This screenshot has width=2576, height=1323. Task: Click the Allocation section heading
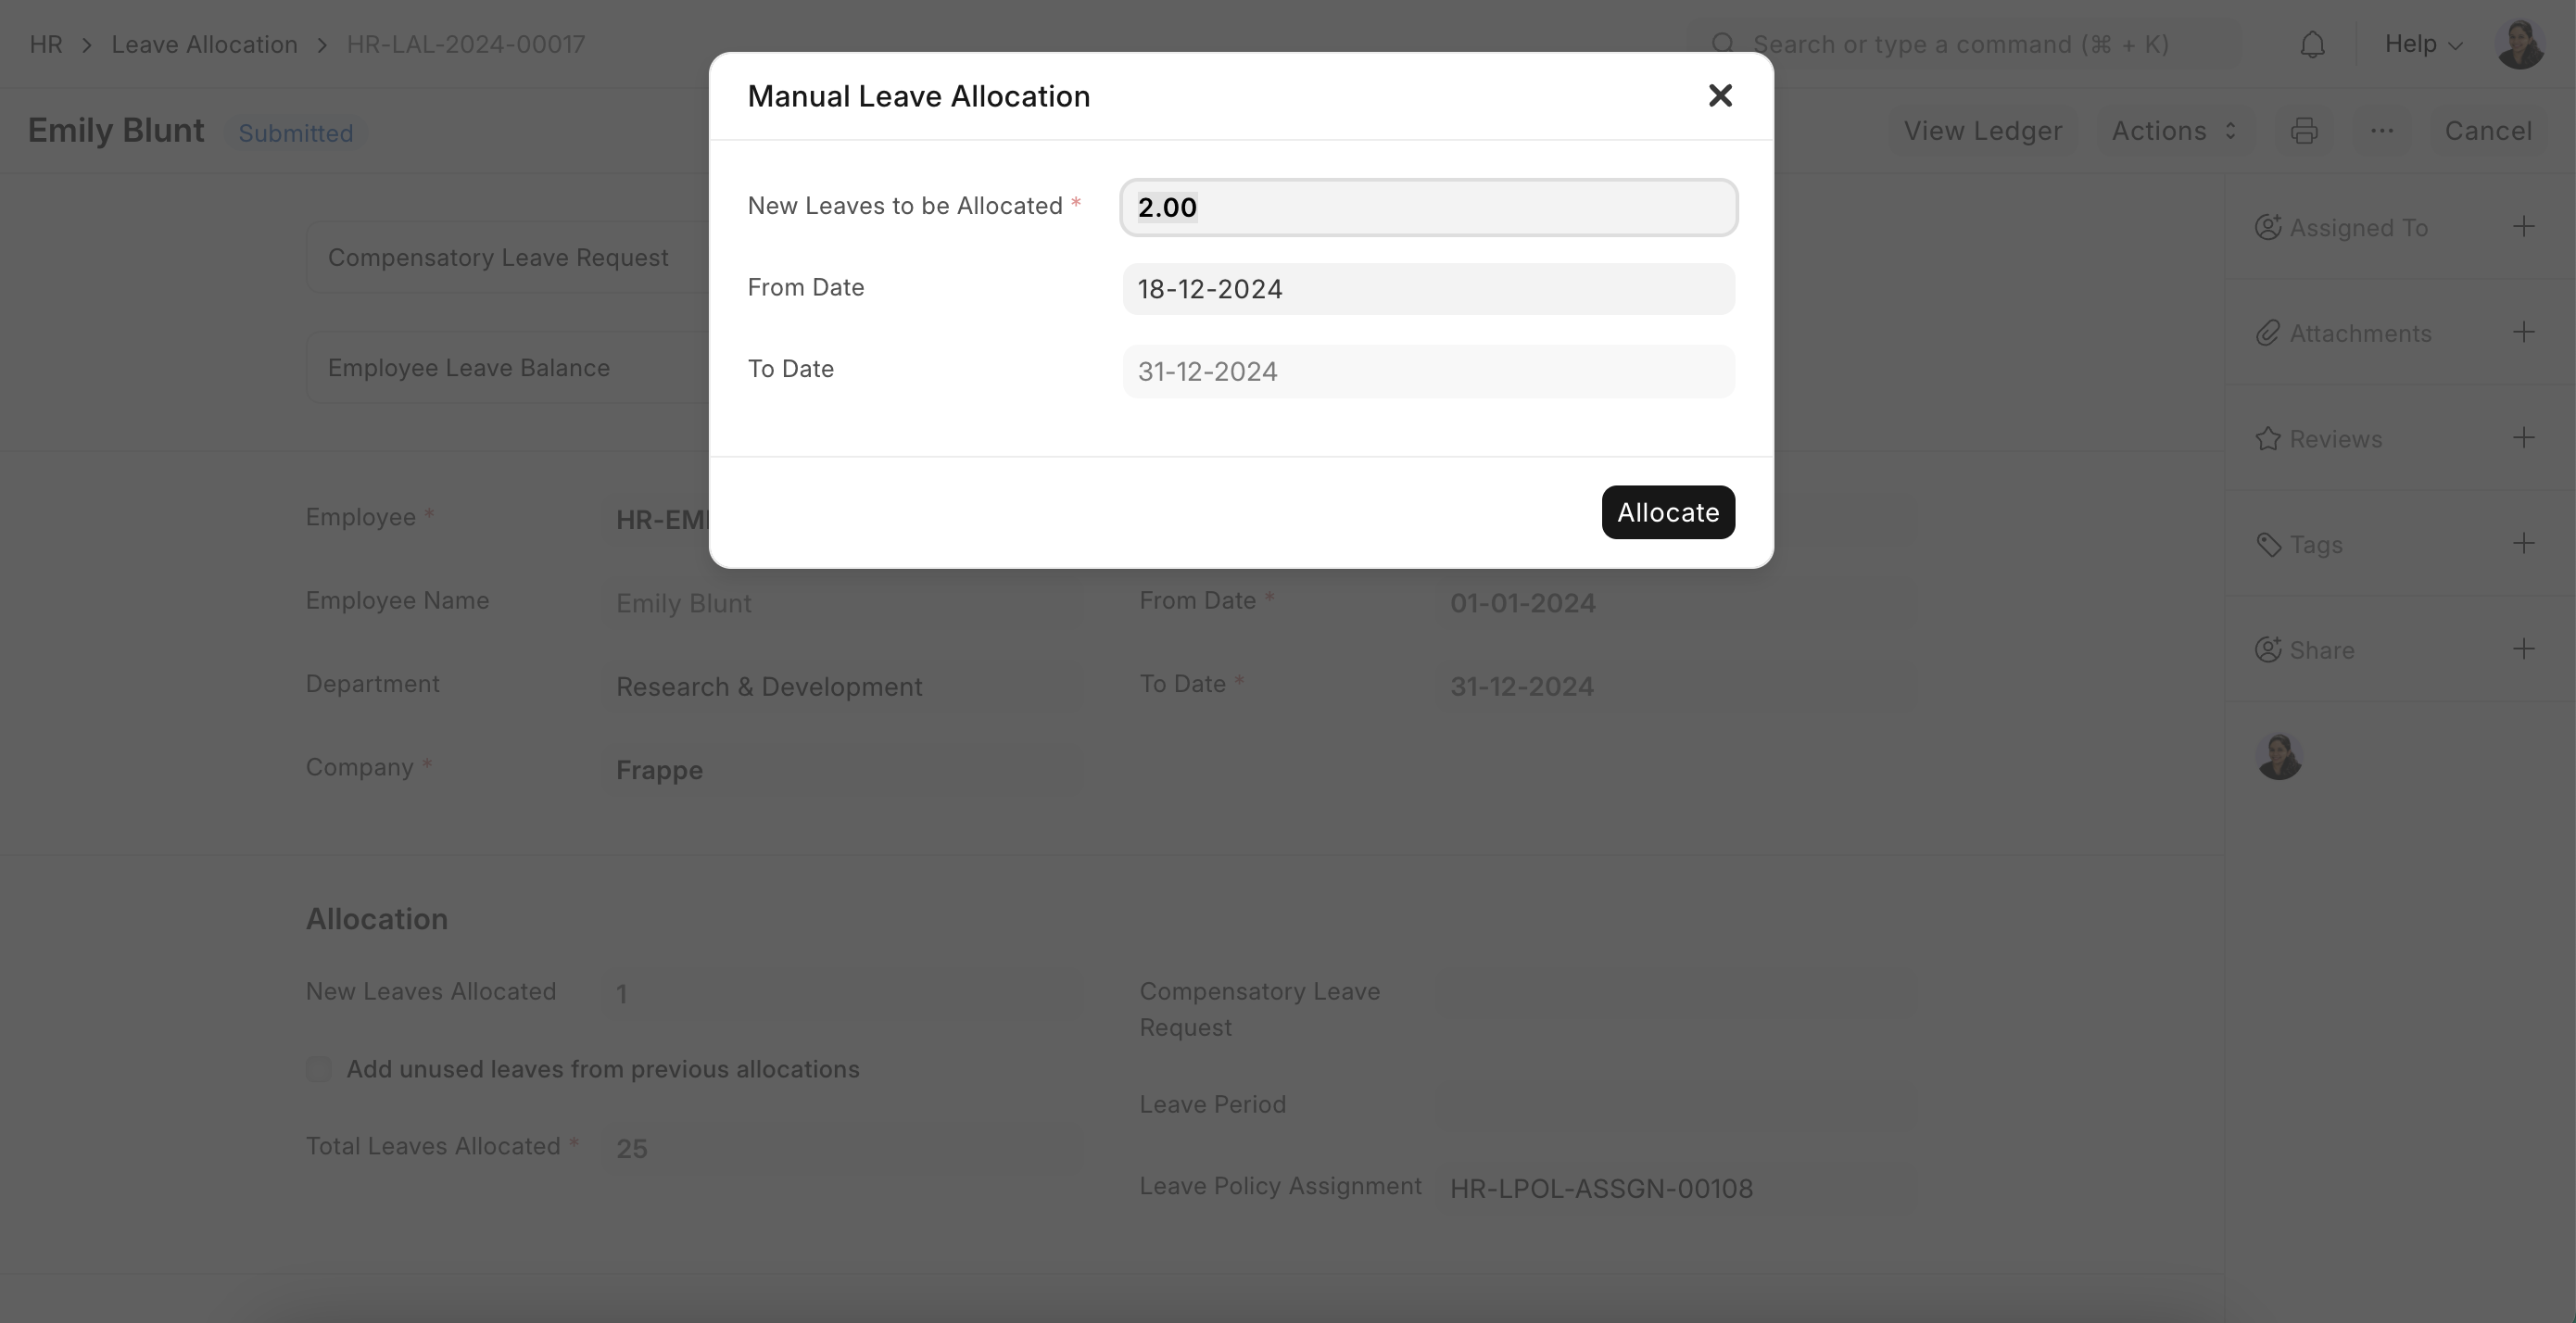coord(376,919)
